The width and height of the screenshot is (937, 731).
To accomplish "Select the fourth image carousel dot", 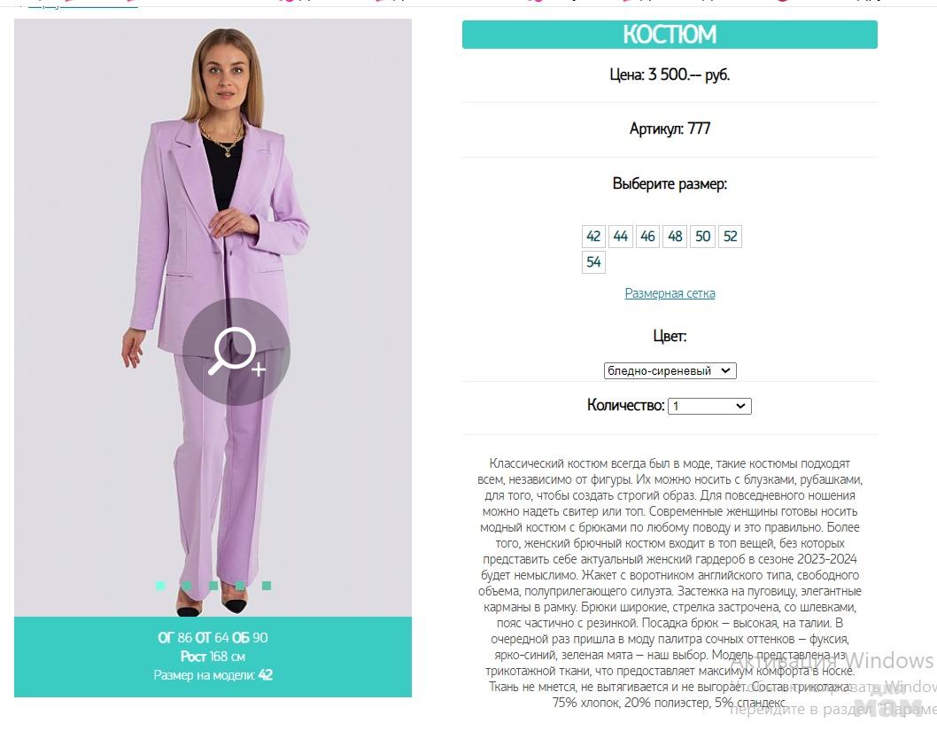I will click(x=240, y=586).
